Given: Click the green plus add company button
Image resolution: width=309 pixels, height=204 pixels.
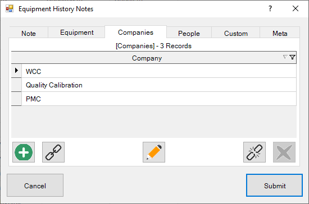Looking at the screenshot, I should pyautogui.click(x=24, y=152).
